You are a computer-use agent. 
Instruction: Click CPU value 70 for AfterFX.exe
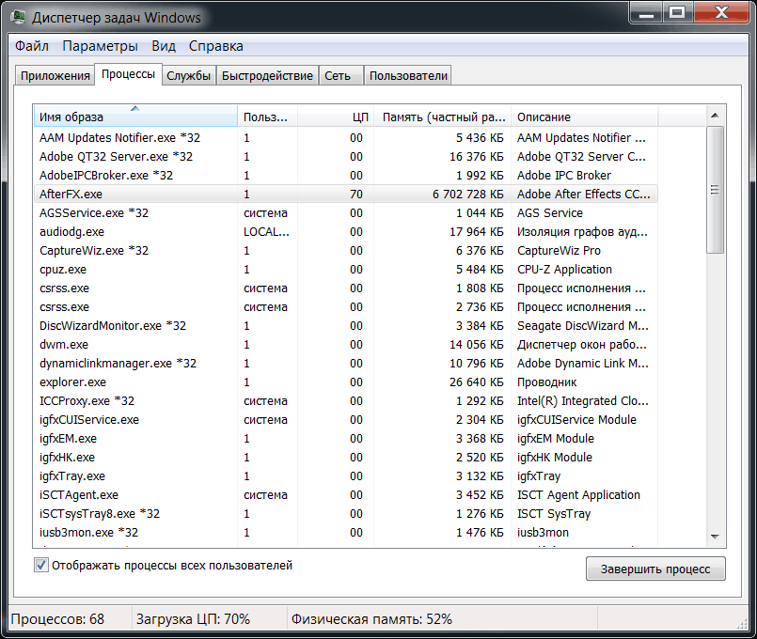(356, 194)
